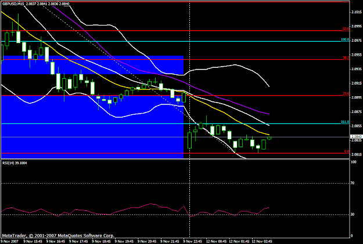Click the 9 Nov 20:45 time label
363x244 pixels.
tap(147, 242)
